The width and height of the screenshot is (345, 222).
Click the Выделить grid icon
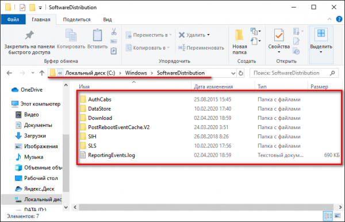click(321, 33)
